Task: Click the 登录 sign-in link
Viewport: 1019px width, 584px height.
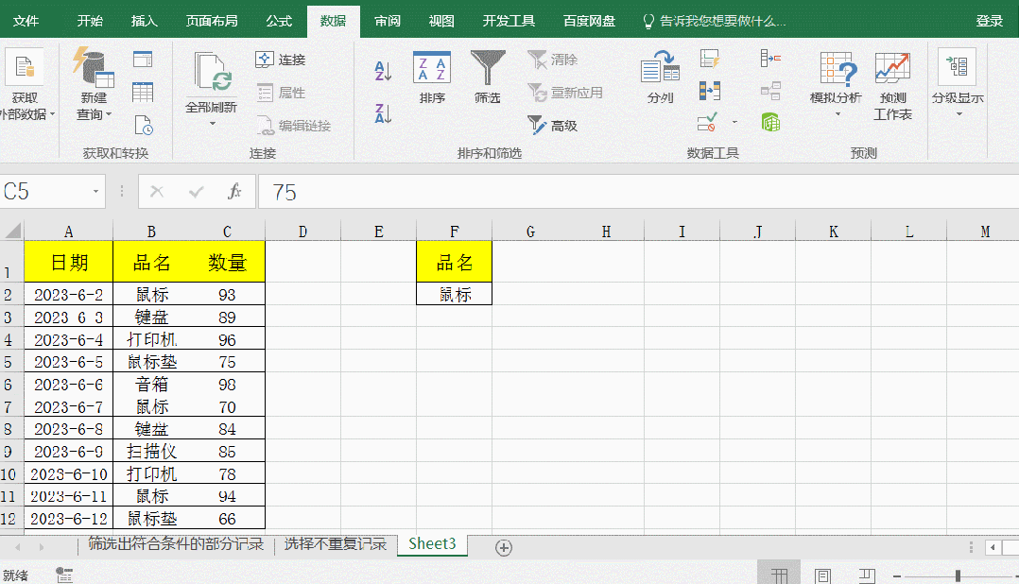Action: click(x=989, y=21)
